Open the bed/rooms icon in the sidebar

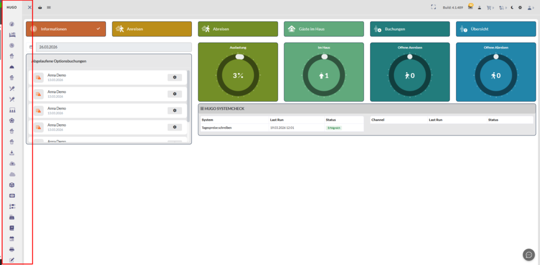coord(13,35)
